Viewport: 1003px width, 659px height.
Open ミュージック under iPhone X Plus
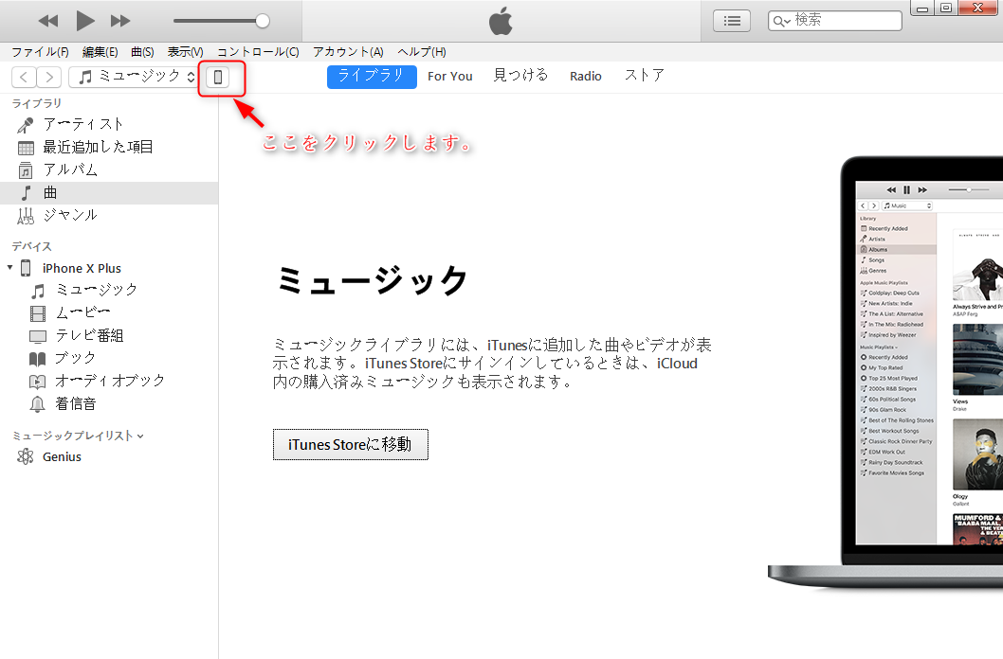pos(97,290)
